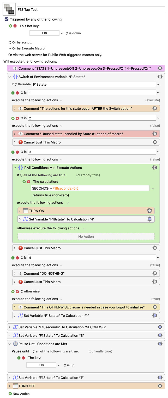This screenshot has height=398, width=168.
Task: Expand the STATE comment action at top
Action: 10,68
